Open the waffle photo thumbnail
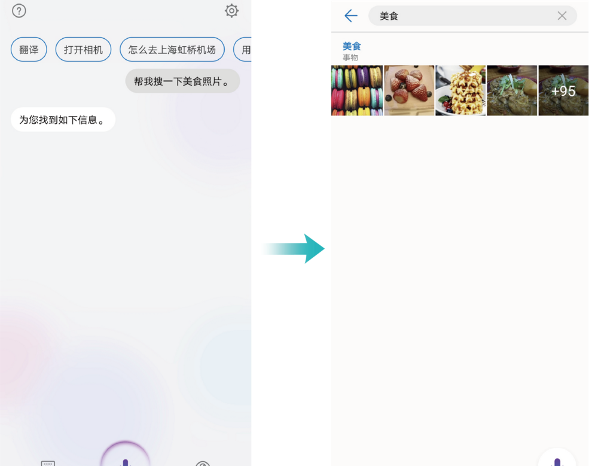Image resolution: width=589 pixels, height=466 pixels. tap(460, 90)
